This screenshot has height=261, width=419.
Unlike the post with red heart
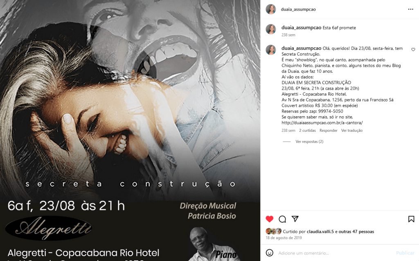269,219
